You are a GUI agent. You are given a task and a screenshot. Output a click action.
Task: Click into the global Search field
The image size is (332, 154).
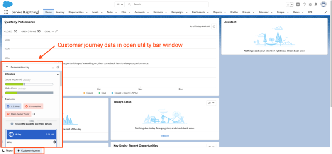[167, 5]
